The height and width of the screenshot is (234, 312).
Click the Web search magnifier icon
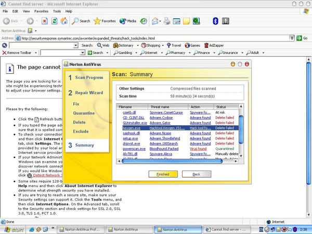coord(103,45)
